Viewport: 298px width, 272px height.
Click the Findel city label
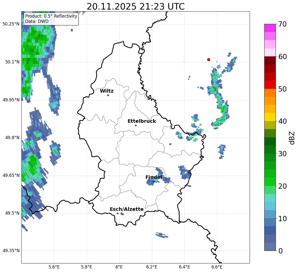[x=154, y=177]
